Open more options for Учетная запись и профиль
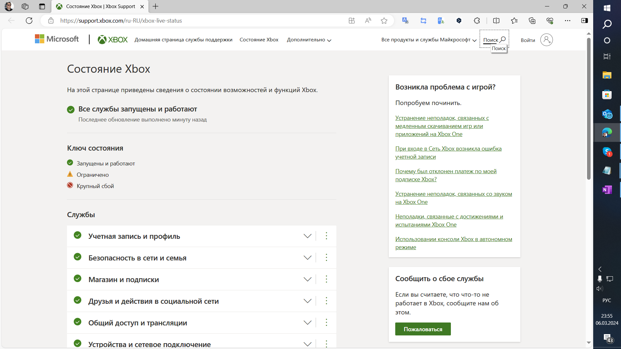Screen dimensions: 621x349 [326, 236]
